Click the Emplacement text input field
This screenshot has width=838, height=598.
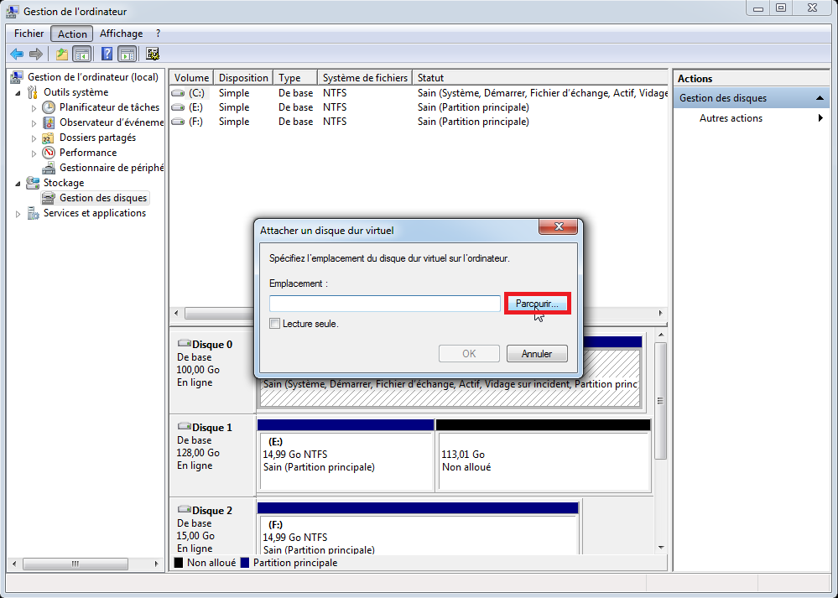click(x=385, y=304)
